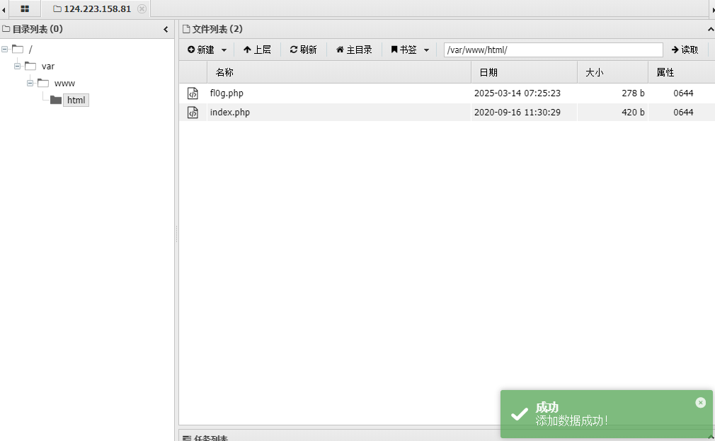The image size is (715, 441).
Task: Click the 书签 bookmark button
Action: pos(404,50)
